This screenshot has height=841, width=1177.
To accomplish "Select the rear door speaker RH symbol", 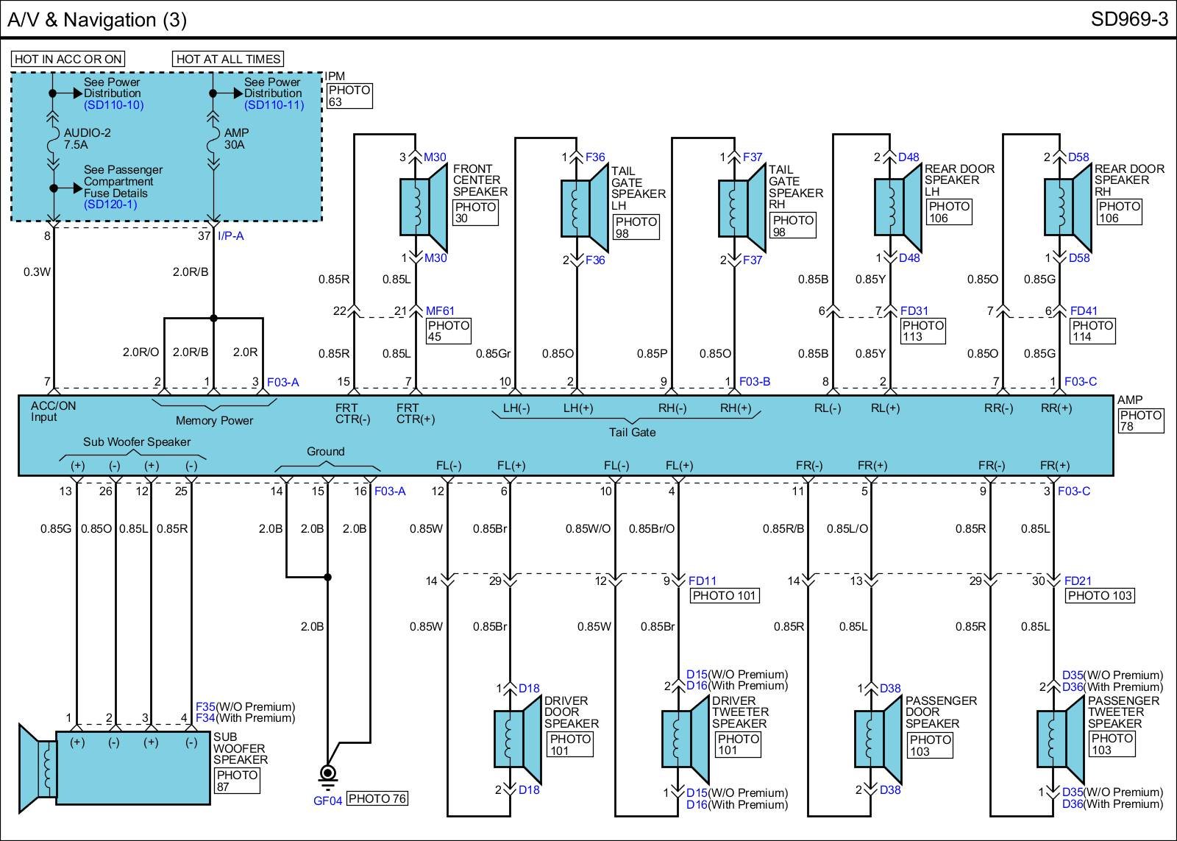I will [x=1067, y=207].
